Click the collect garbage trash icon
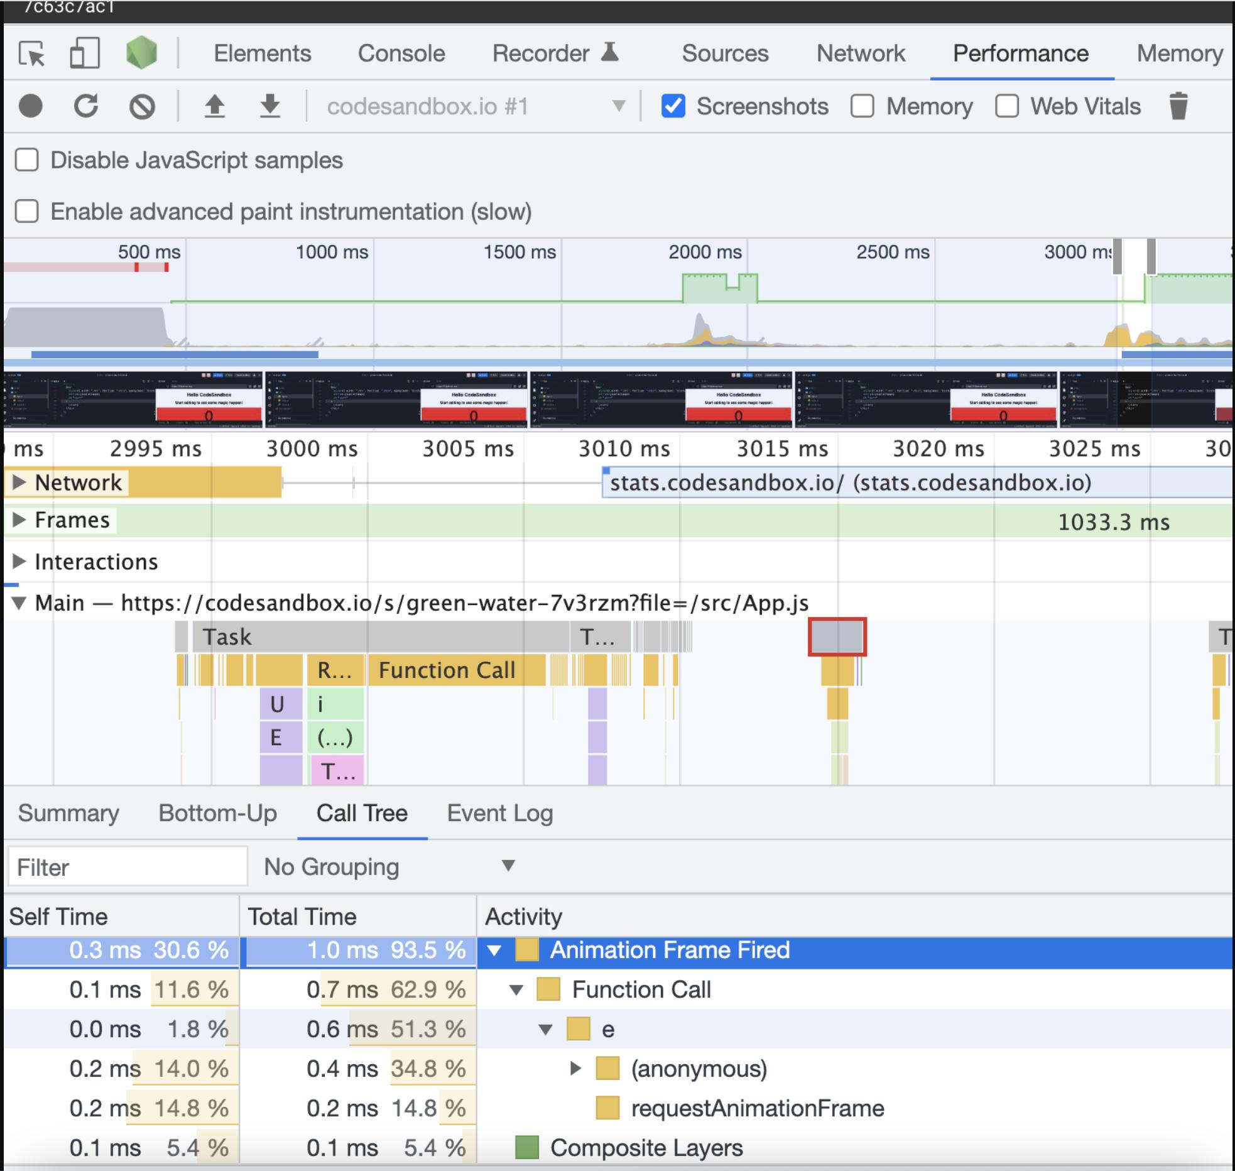Viewport: 1235px width, 1171px height. (1178, 106)
